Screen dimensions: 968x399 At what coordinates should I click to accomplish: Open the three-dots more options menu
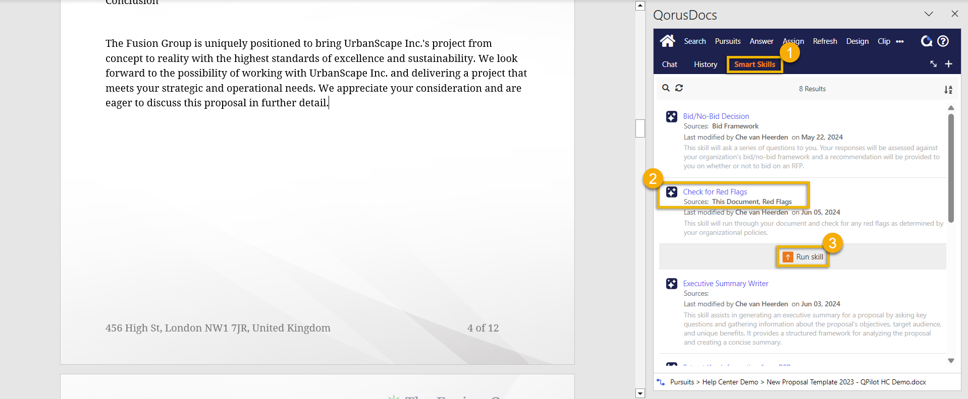[900, 41]
